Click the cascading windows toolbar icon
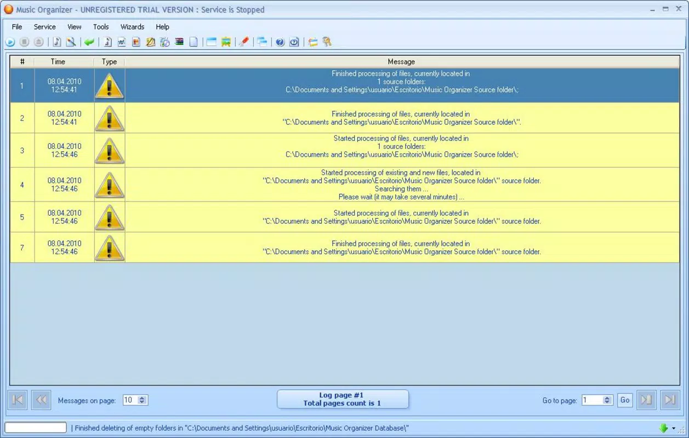The width and height of the screenshot is (689, 438). 263,42
